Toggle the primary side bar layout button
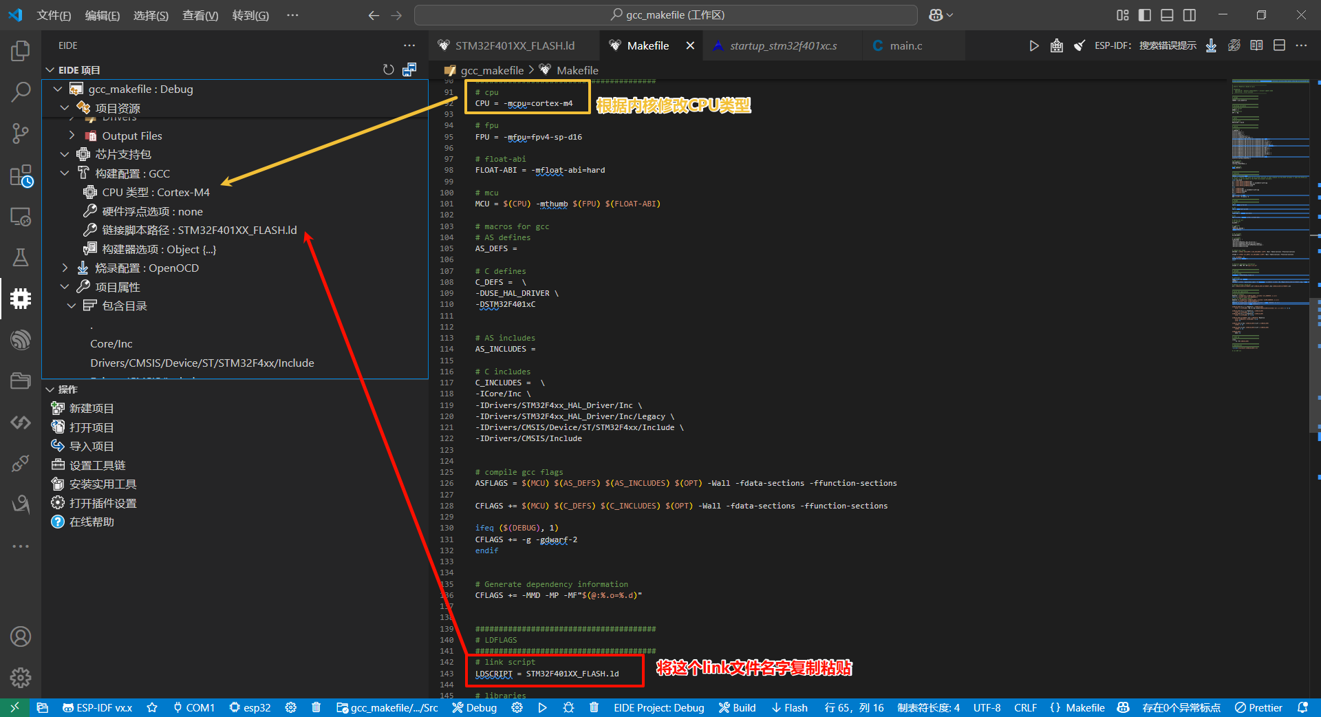 point(1145,15)
